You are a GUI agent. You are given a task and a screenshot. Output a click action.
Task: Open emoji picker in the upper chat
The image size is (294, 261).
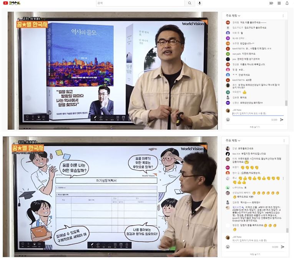point(228,120)
